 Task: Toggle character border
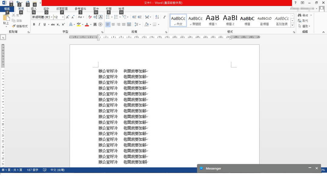101,17
